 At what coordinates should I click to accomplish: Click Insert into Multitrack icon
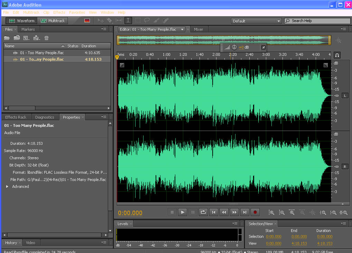36,38
